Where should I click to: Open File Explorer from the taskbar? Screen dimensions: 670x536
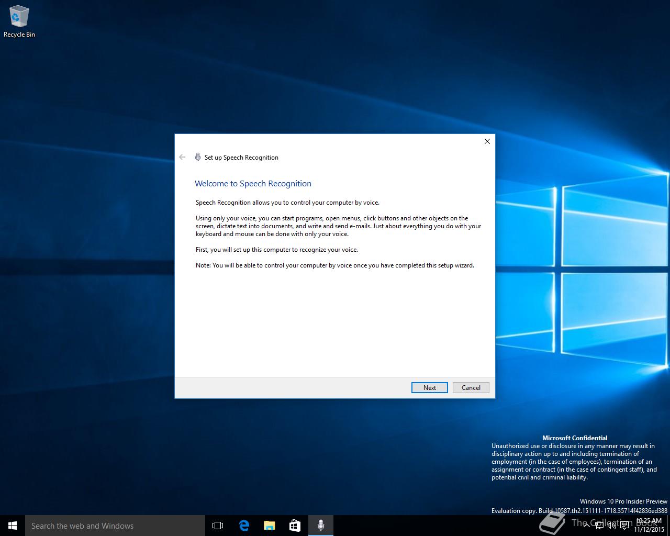[269, 526]
